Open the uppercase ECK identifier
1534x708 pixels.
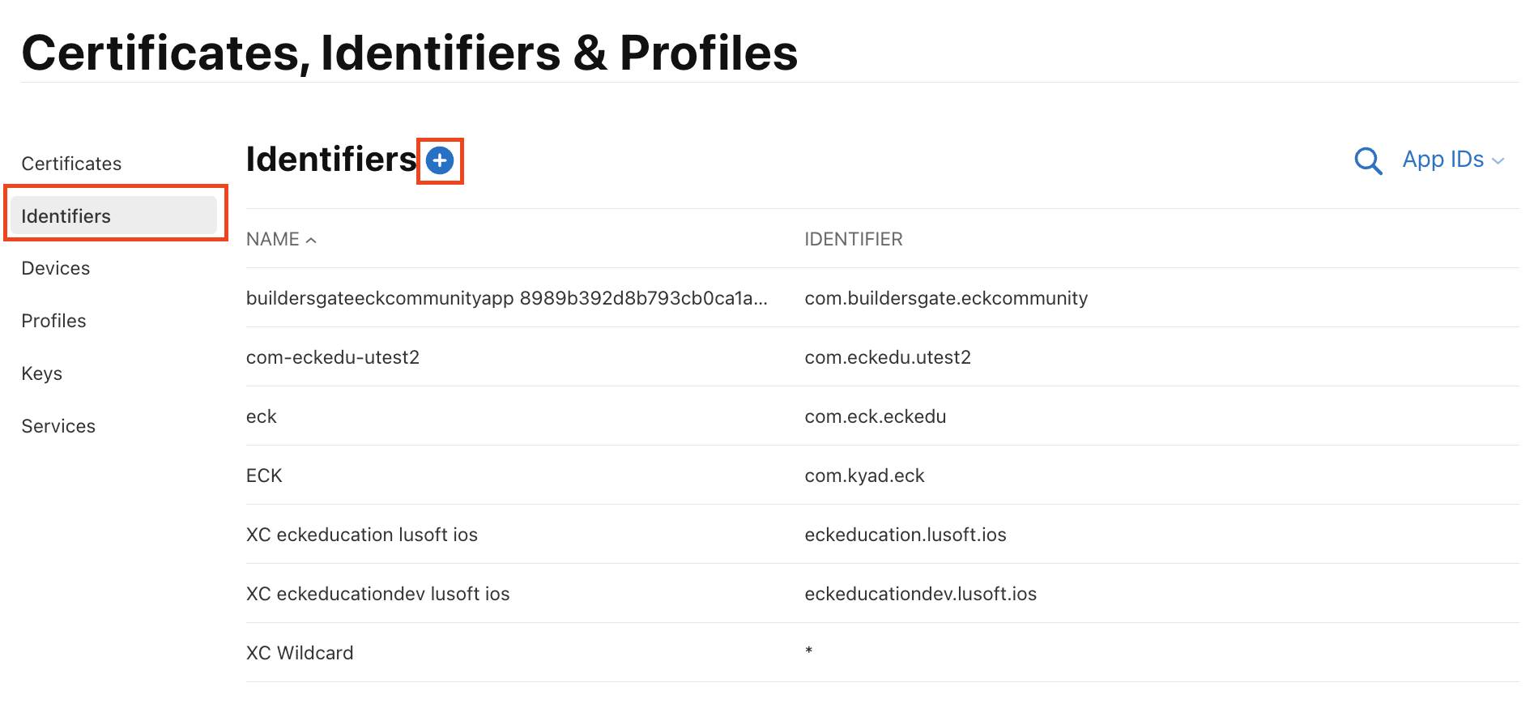point(264,476)
